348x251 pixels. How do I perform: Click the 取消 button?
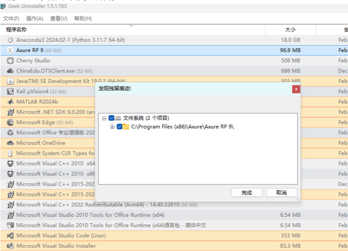pos(281,193)
